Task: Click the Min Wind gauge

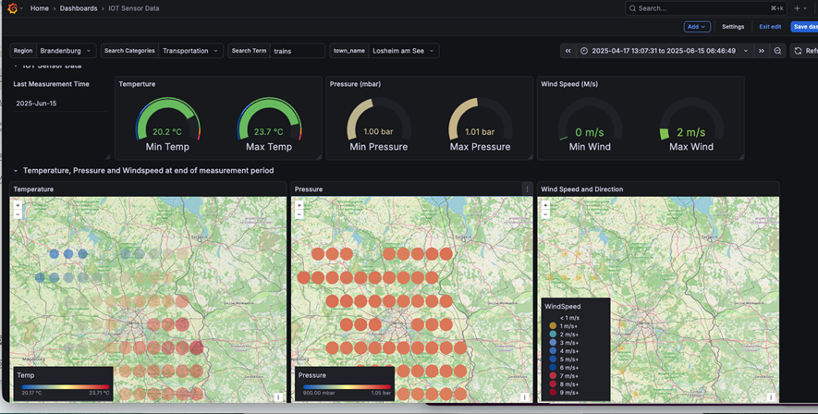Action: click(590, 124)
